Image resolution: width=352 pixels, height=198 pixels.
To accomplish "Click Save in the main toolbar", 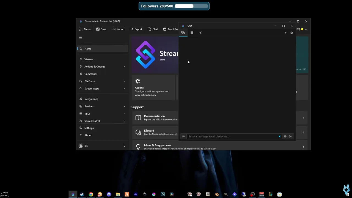I will (101, 29).
